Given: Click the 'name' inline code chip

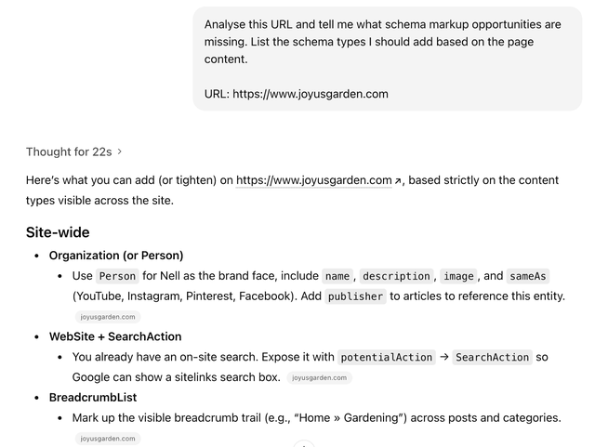Looking at the screenshot, I should coord(337,276).
